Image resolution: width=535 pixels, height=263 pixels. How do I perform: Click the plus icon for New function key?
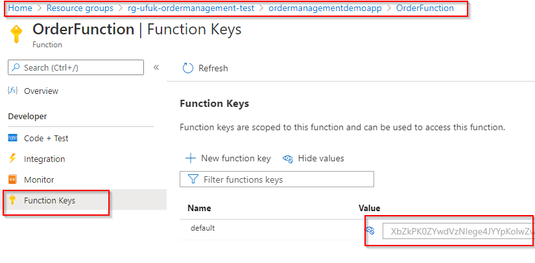tap(191, 159)
